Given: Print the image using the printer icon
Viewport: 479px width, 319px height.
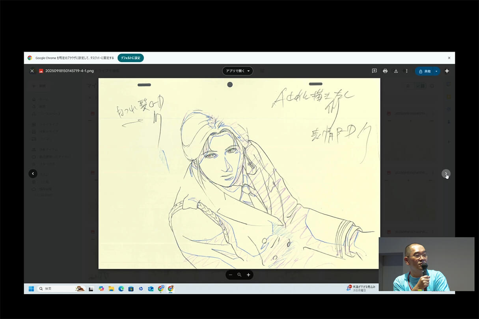Looking at the screenshot, I should (385, 71).
